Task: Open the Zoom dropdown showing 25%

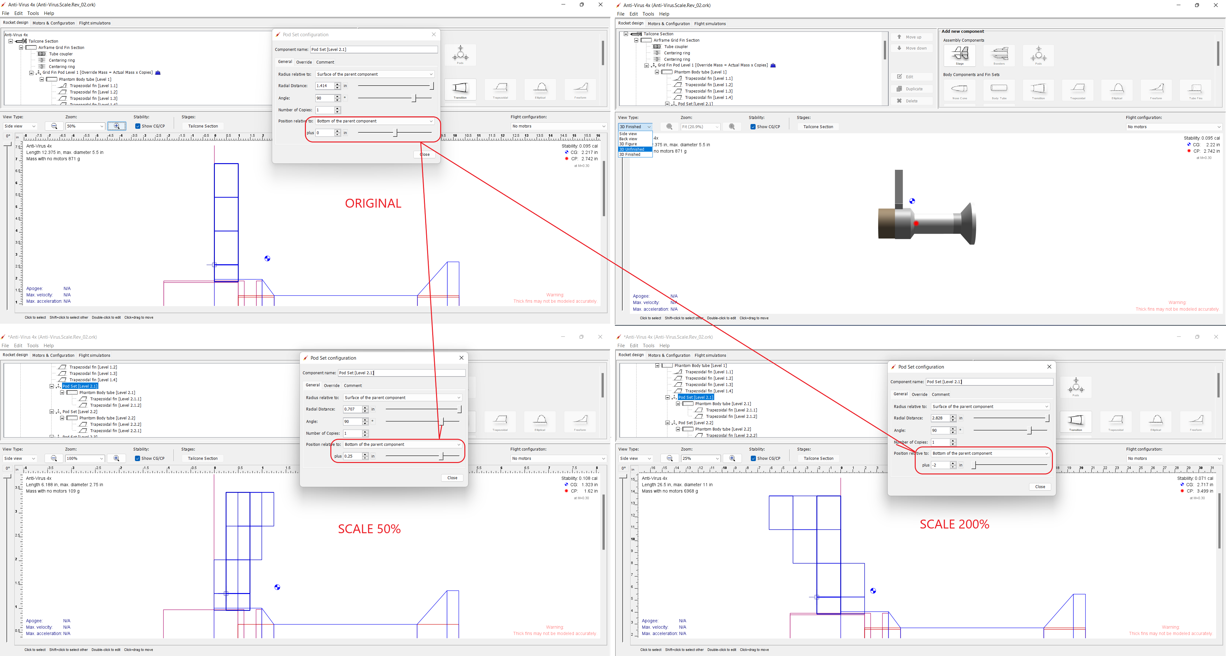Action: pyautogui.click(x=701, y=458)
